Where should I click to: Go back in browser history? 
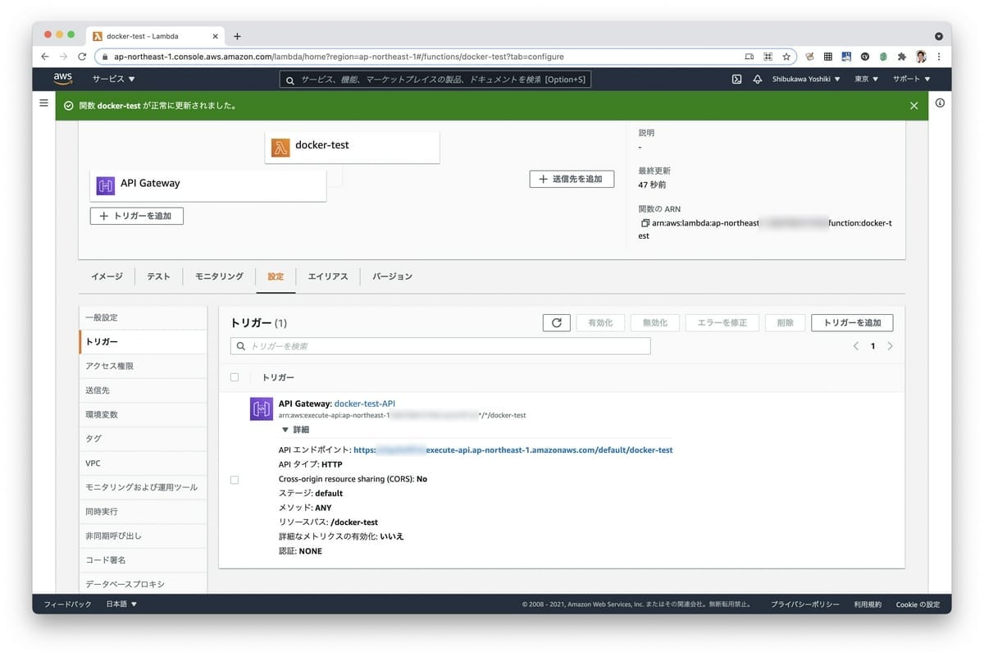(45, 57)
